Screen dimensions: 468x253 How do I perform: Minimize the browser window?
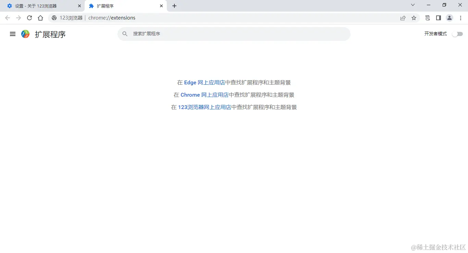(x=429, y=5)
